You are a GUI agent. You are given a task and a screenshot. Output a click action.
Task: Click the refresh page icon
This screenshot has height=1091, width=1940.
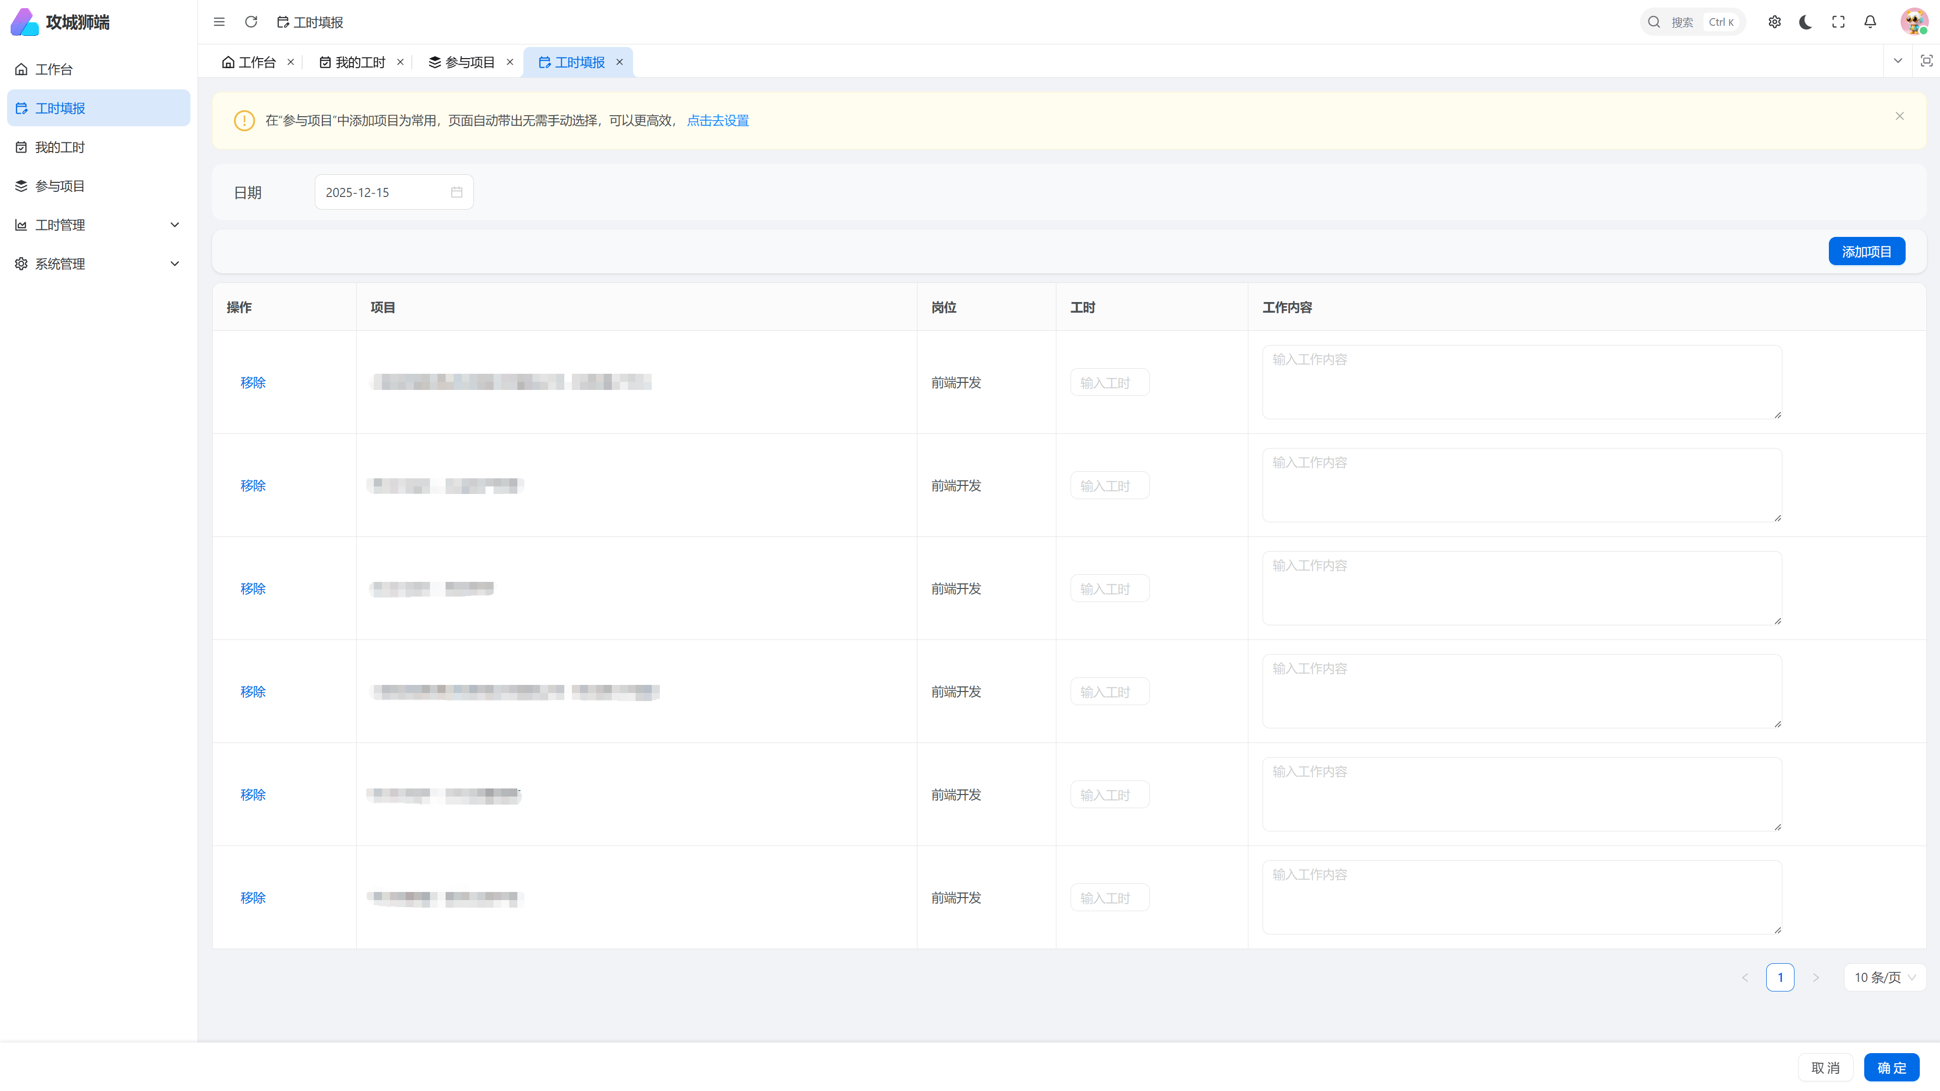251,22
